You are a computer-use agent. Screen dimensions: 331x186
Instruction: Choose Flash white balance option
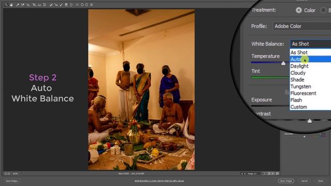(310, 100)
